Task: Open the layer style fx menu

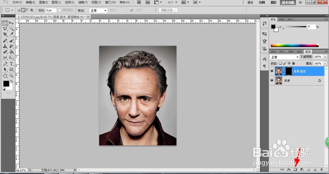Action: click(x=289, y=169)
